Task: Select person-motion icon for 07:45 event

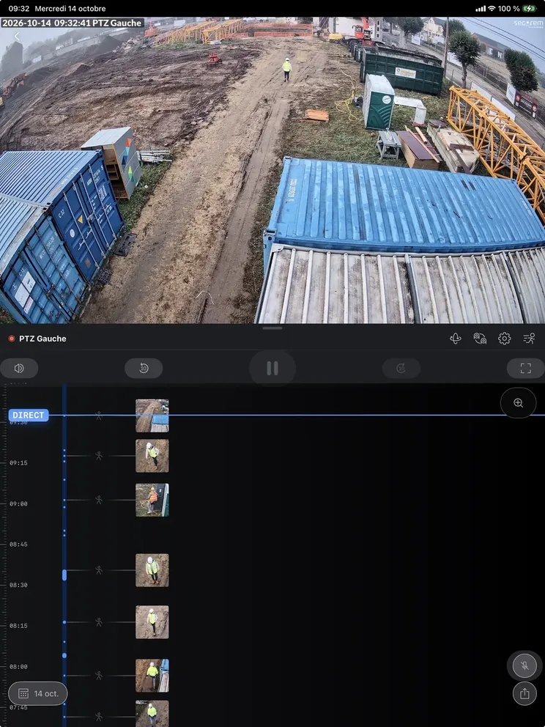Action: click(99, 717)
